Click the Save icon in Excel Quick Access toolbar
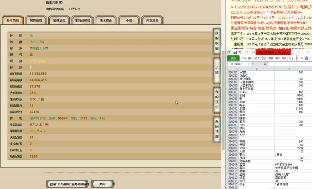The height and width of the screenshot is (189, 312). point(235,52)
